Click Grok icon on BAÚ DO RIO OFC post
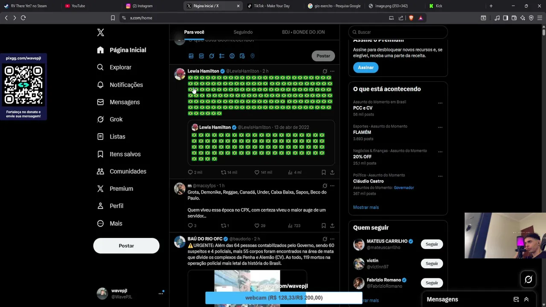546x307 pixels. 325,239
